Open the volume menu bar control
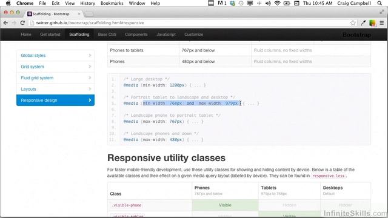The width and height of the screenshot is (388, 218). click(268, 3)
